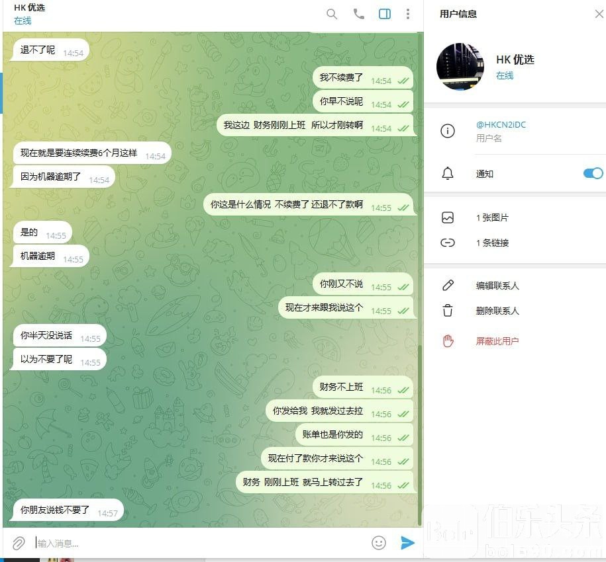Image resolution: width=606 pixels, height=562 pixels.
Task: Click the @HKCN2iDC username link
Action: 501,124
